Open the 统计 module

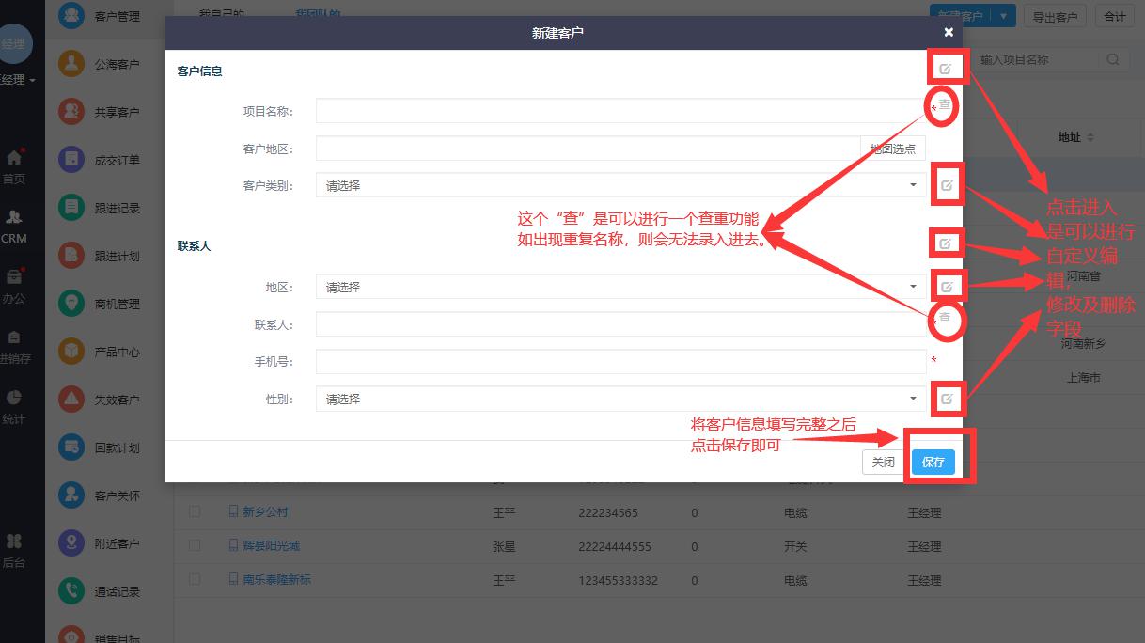13,407
